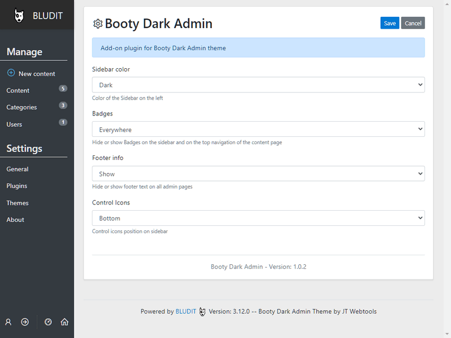Screen dimensions: 451x338
Task: Open the dashboard clock icon
Action: pos(48,322)
